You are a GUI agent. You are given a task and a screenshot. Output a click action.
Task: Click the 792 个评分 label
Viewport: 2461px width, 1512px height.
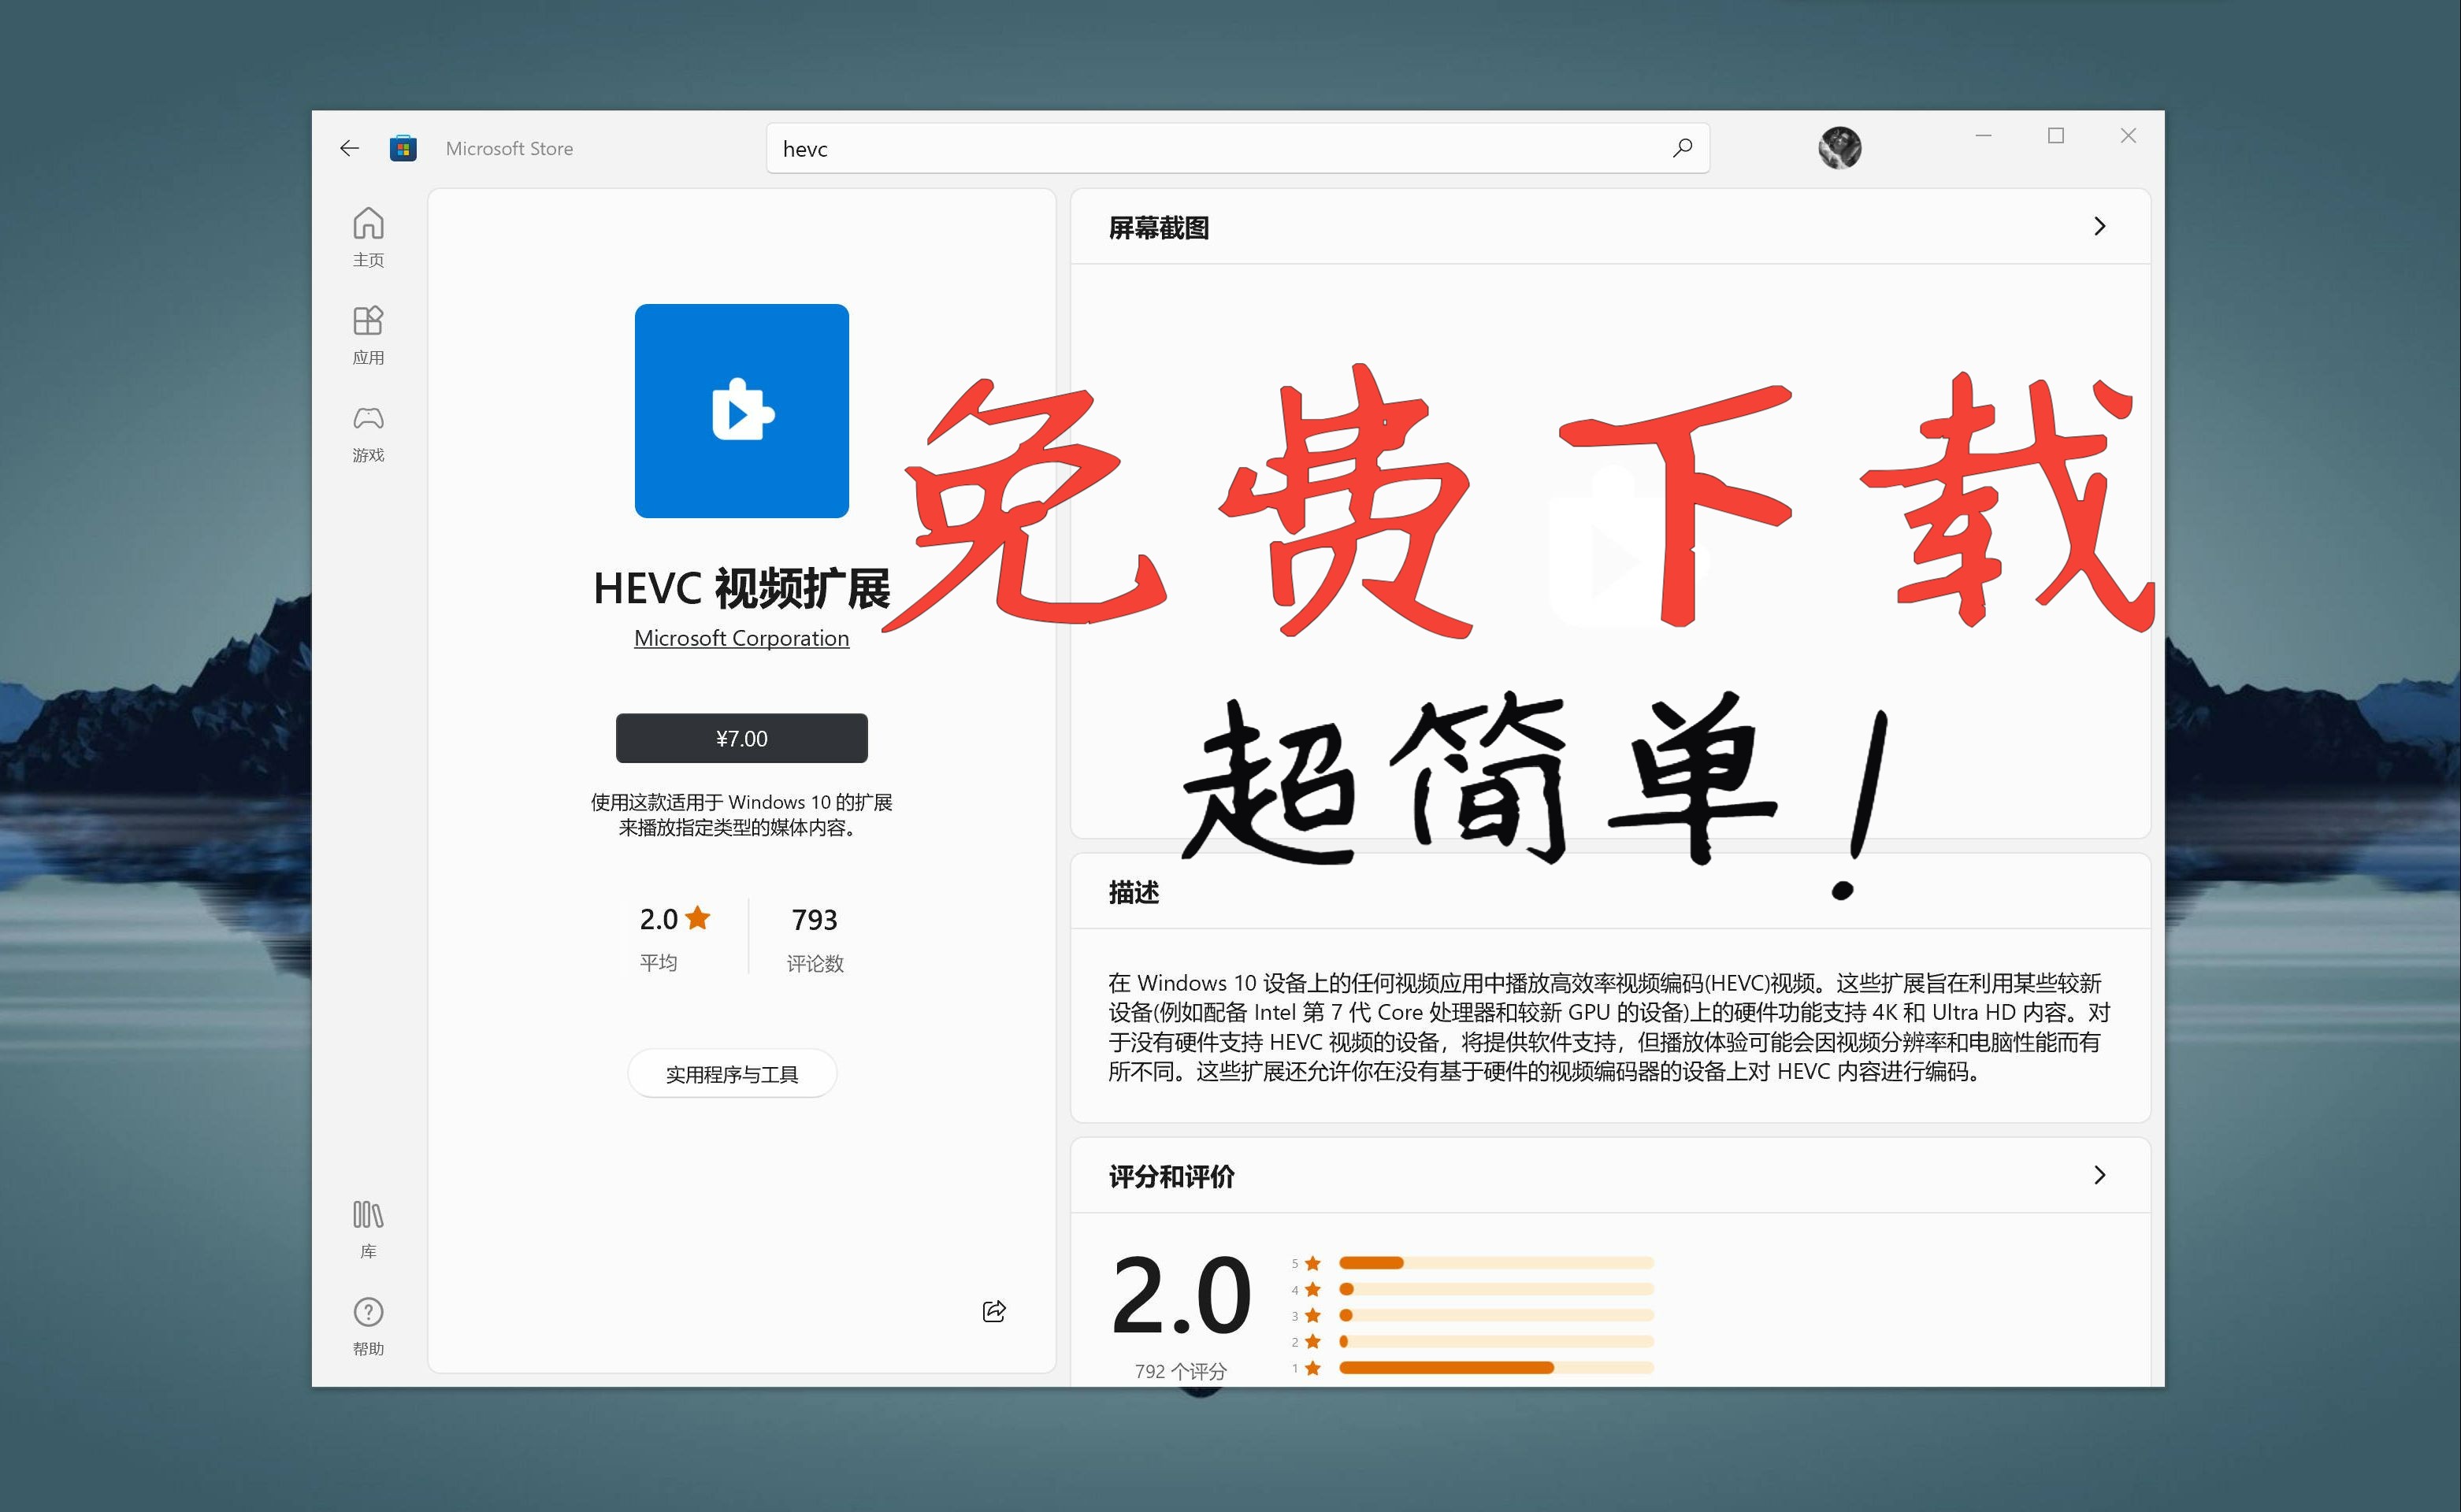[1181, 1371]
